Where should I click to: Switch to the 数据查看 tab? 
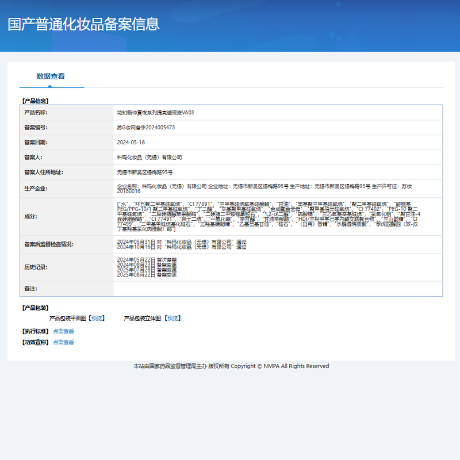click(51, 76)
